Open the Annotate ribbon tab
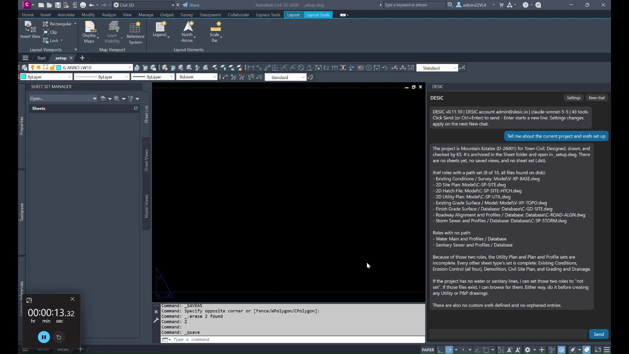 pos(66,15)
